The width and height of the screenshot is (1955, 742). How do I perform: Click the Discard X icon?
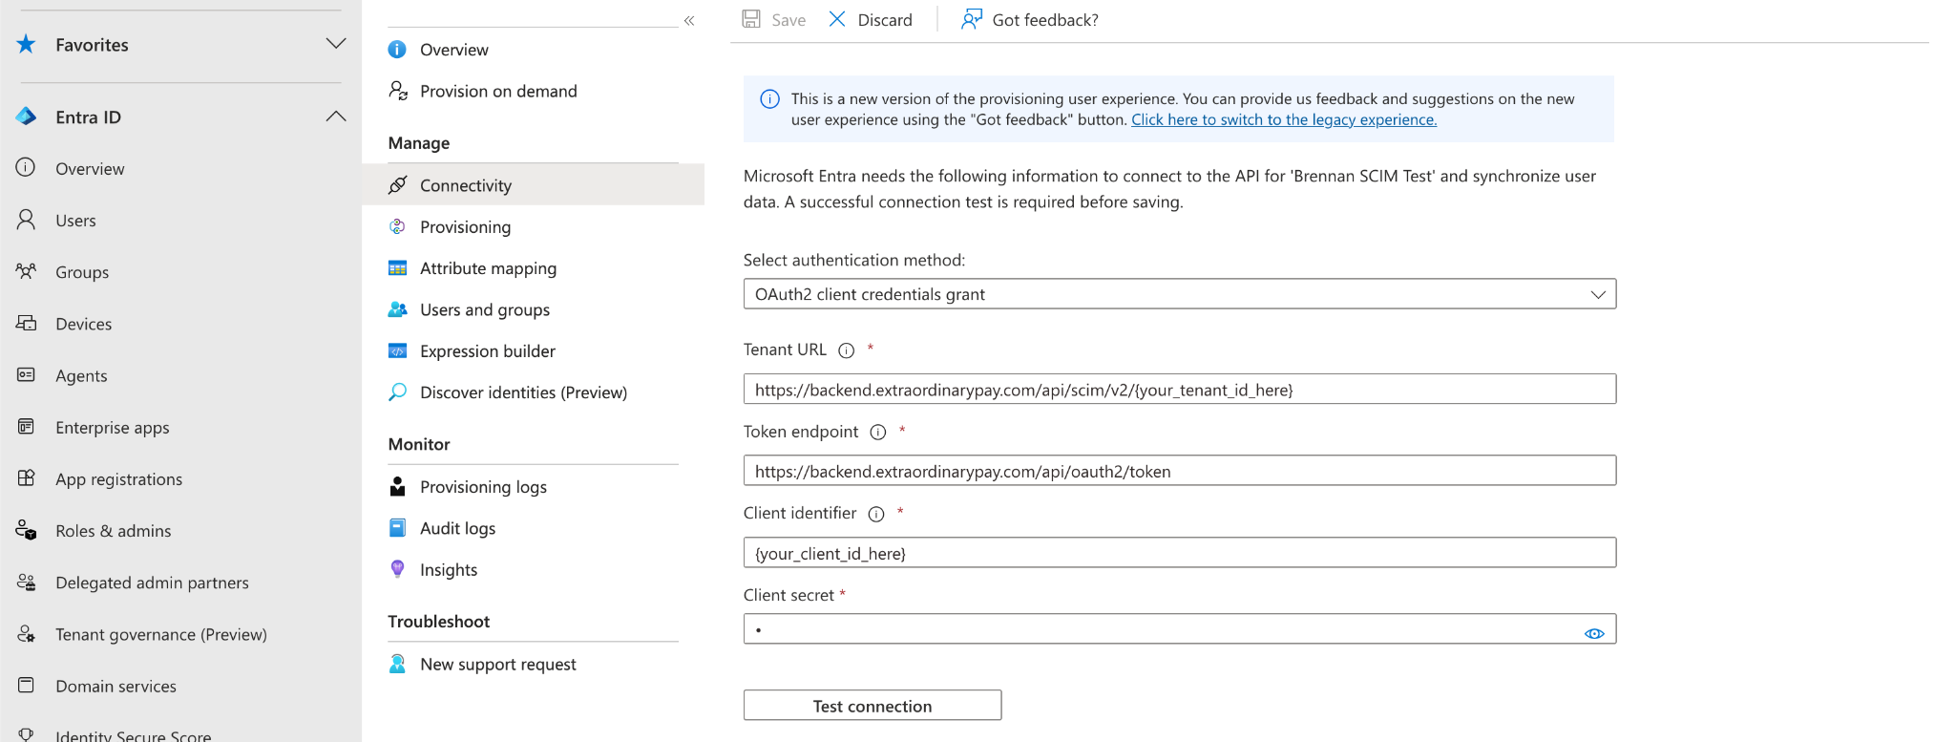point(837,19)
